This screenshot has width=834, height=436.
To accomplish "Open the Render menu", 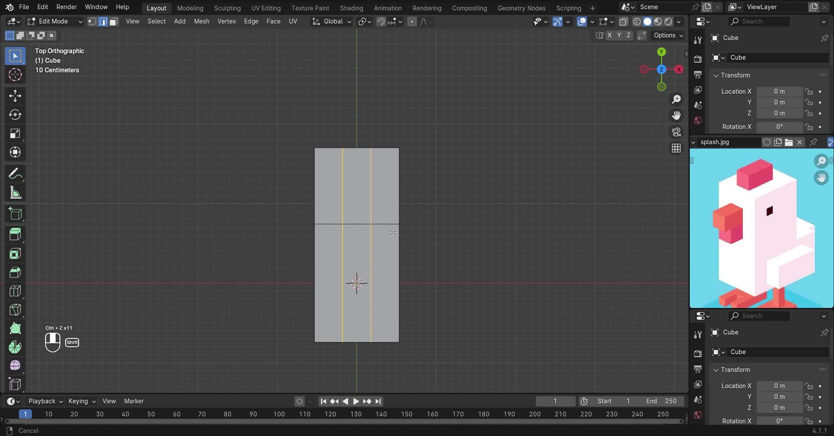I will pos(66,7).
